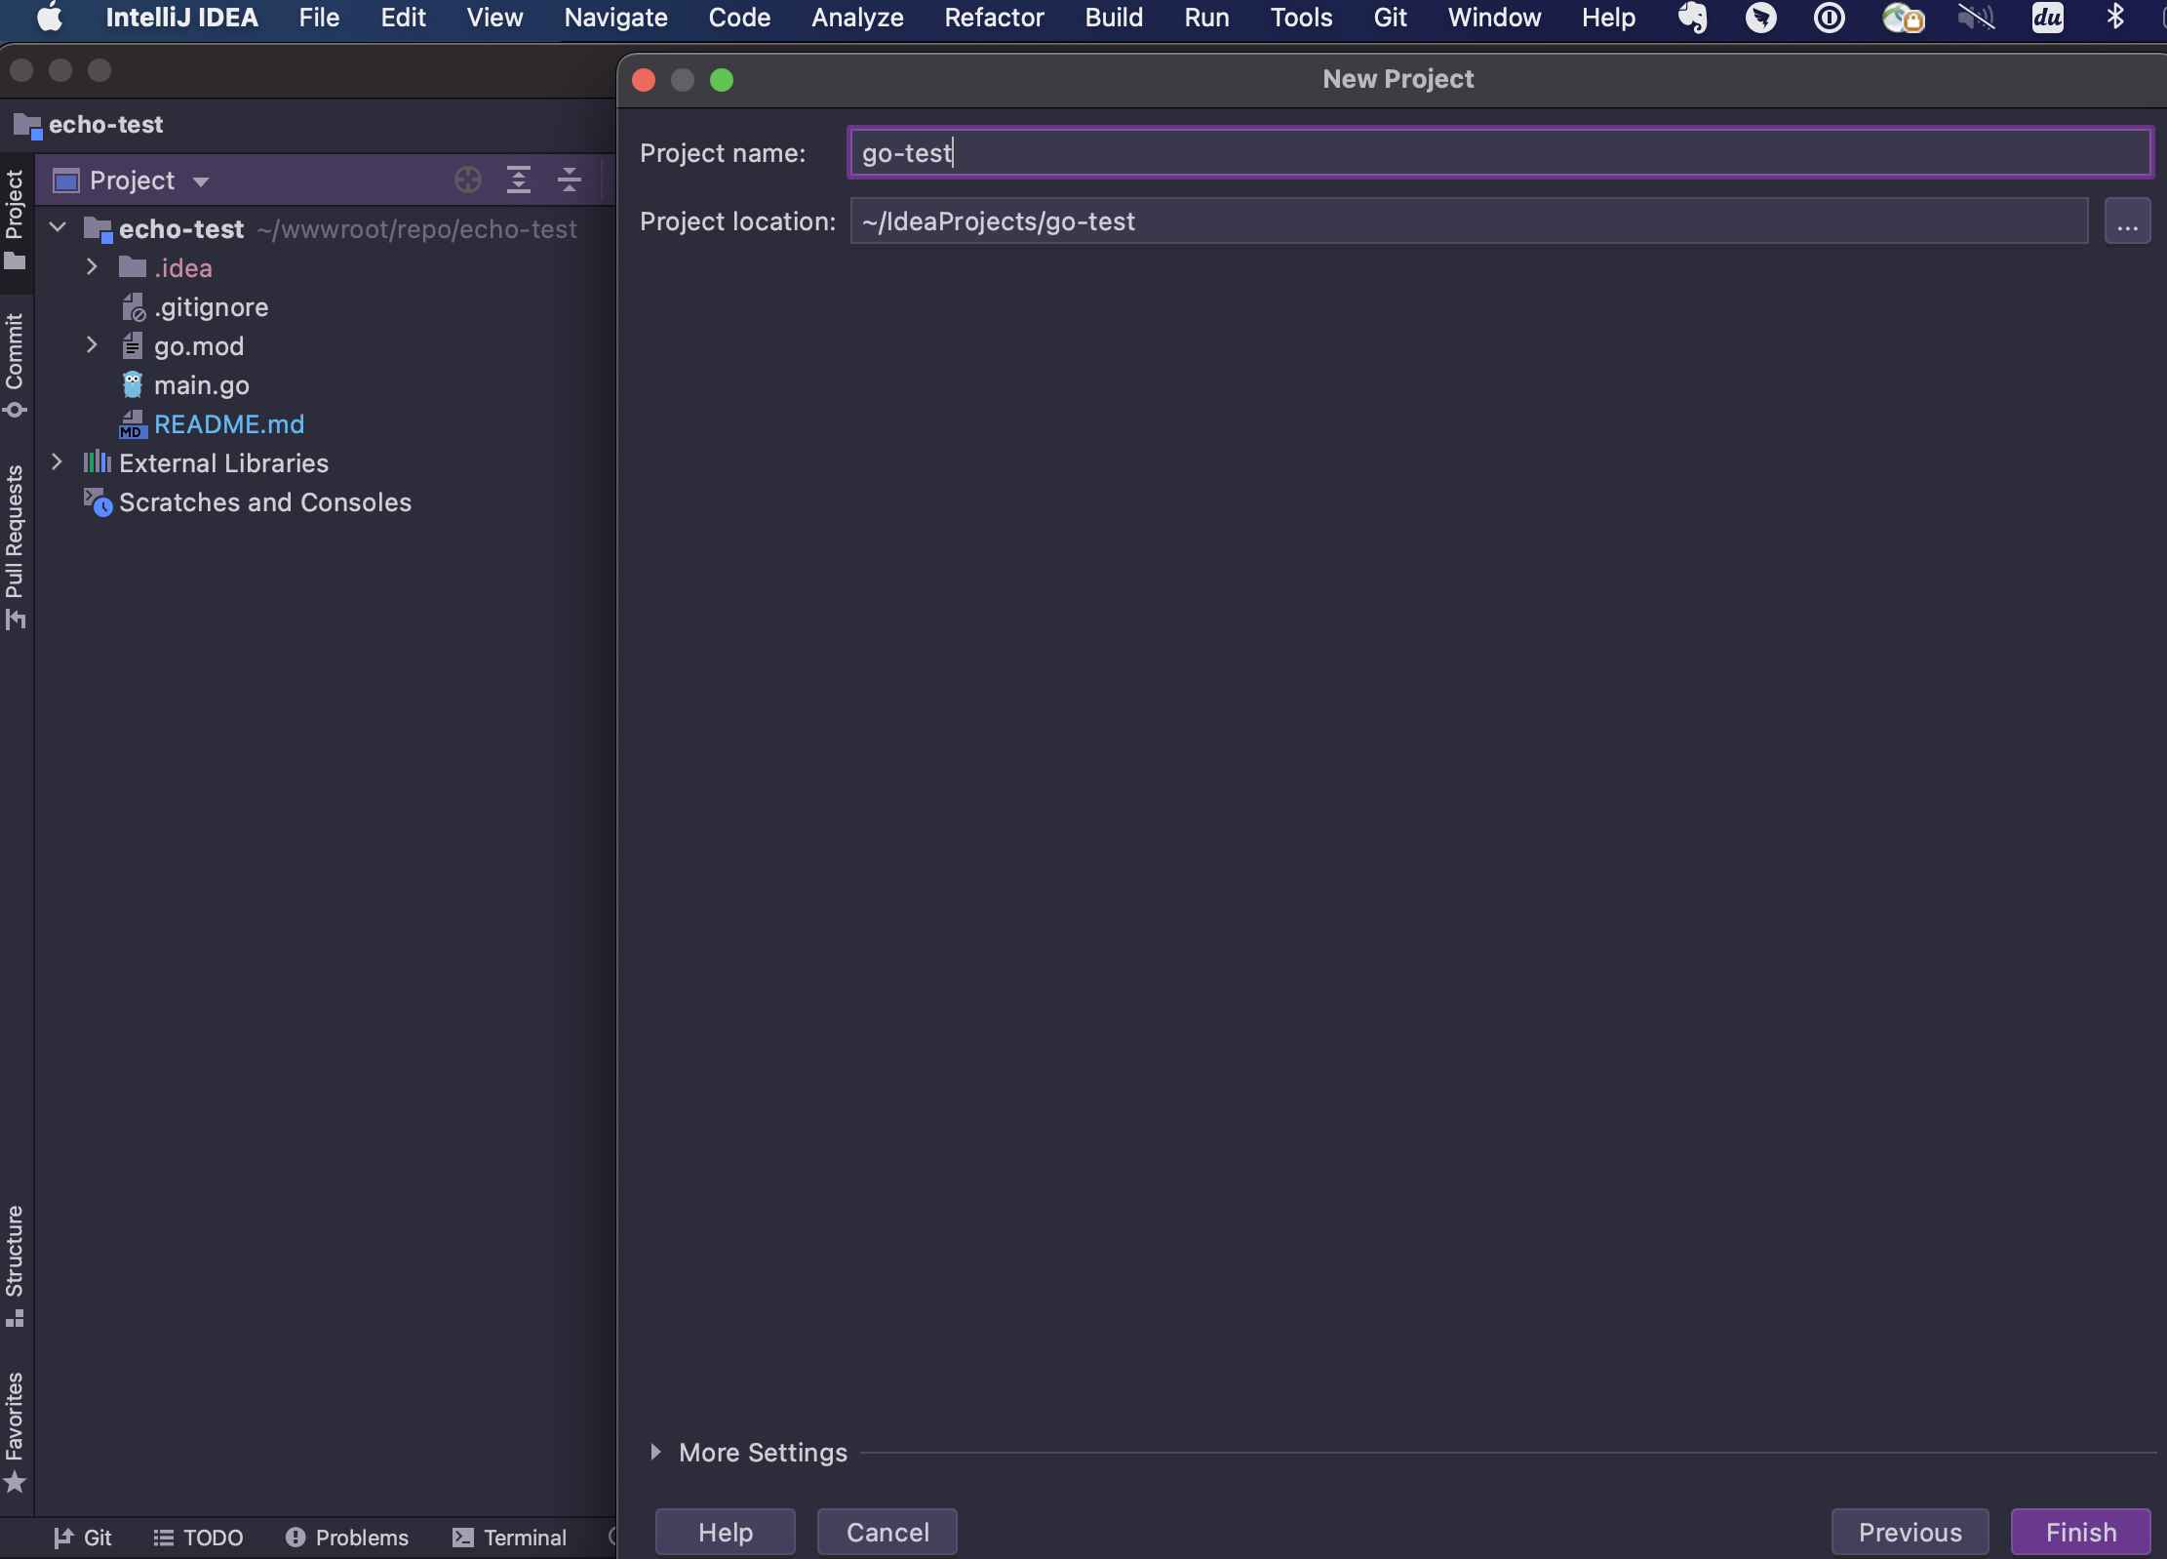Viewport: 2167px width, 1559px height.
Task: Click the echo-test root module folder icon
Action: (x=98, y=229)
